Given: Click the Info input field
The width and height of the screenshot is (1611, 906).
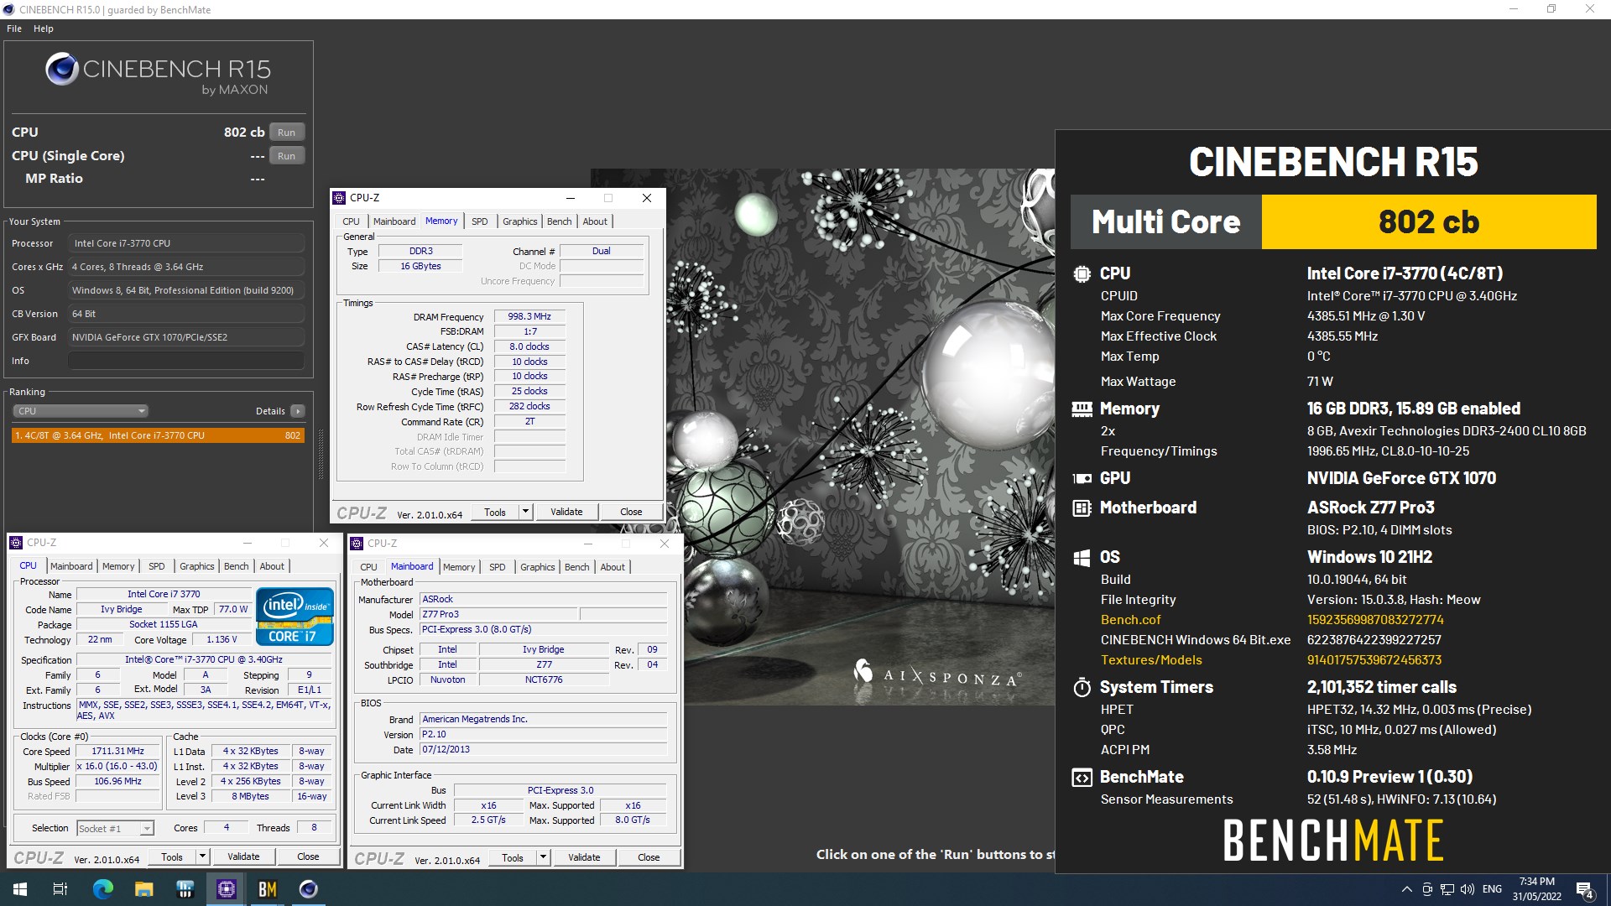Looking at the screenshot, I should (x=186, y=361).
